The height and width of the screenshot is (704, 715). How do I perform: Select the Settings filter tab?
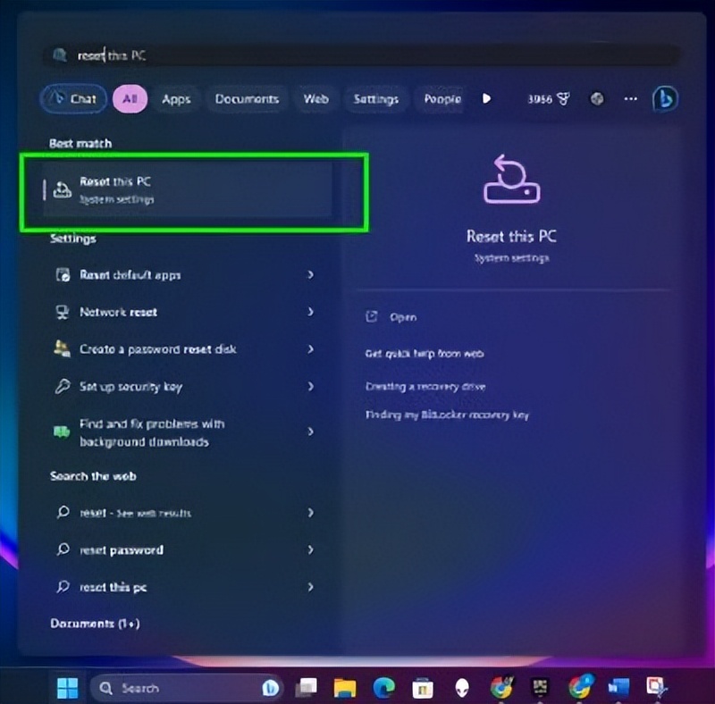point(375,99)
